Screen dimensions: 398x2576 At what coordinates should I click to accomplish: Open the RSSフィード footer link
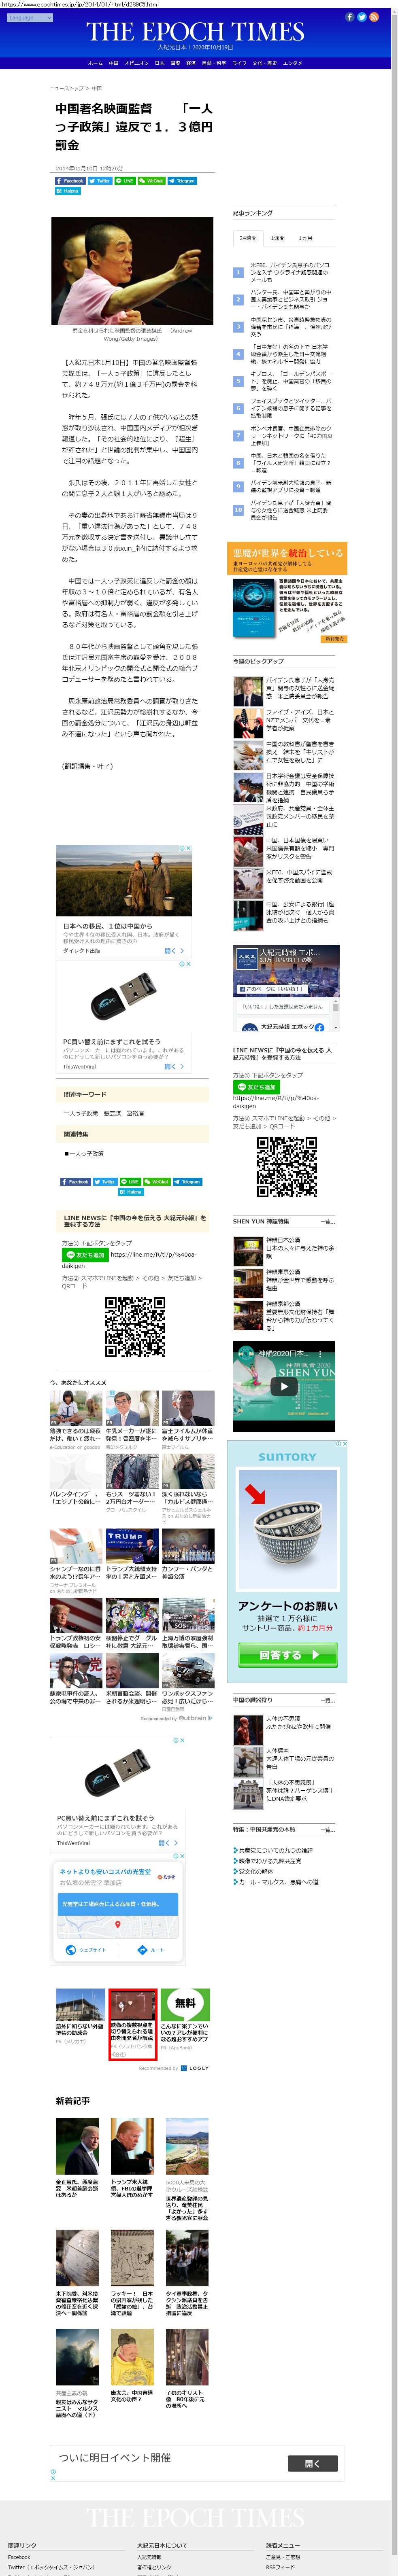[x=281, y=2567]
